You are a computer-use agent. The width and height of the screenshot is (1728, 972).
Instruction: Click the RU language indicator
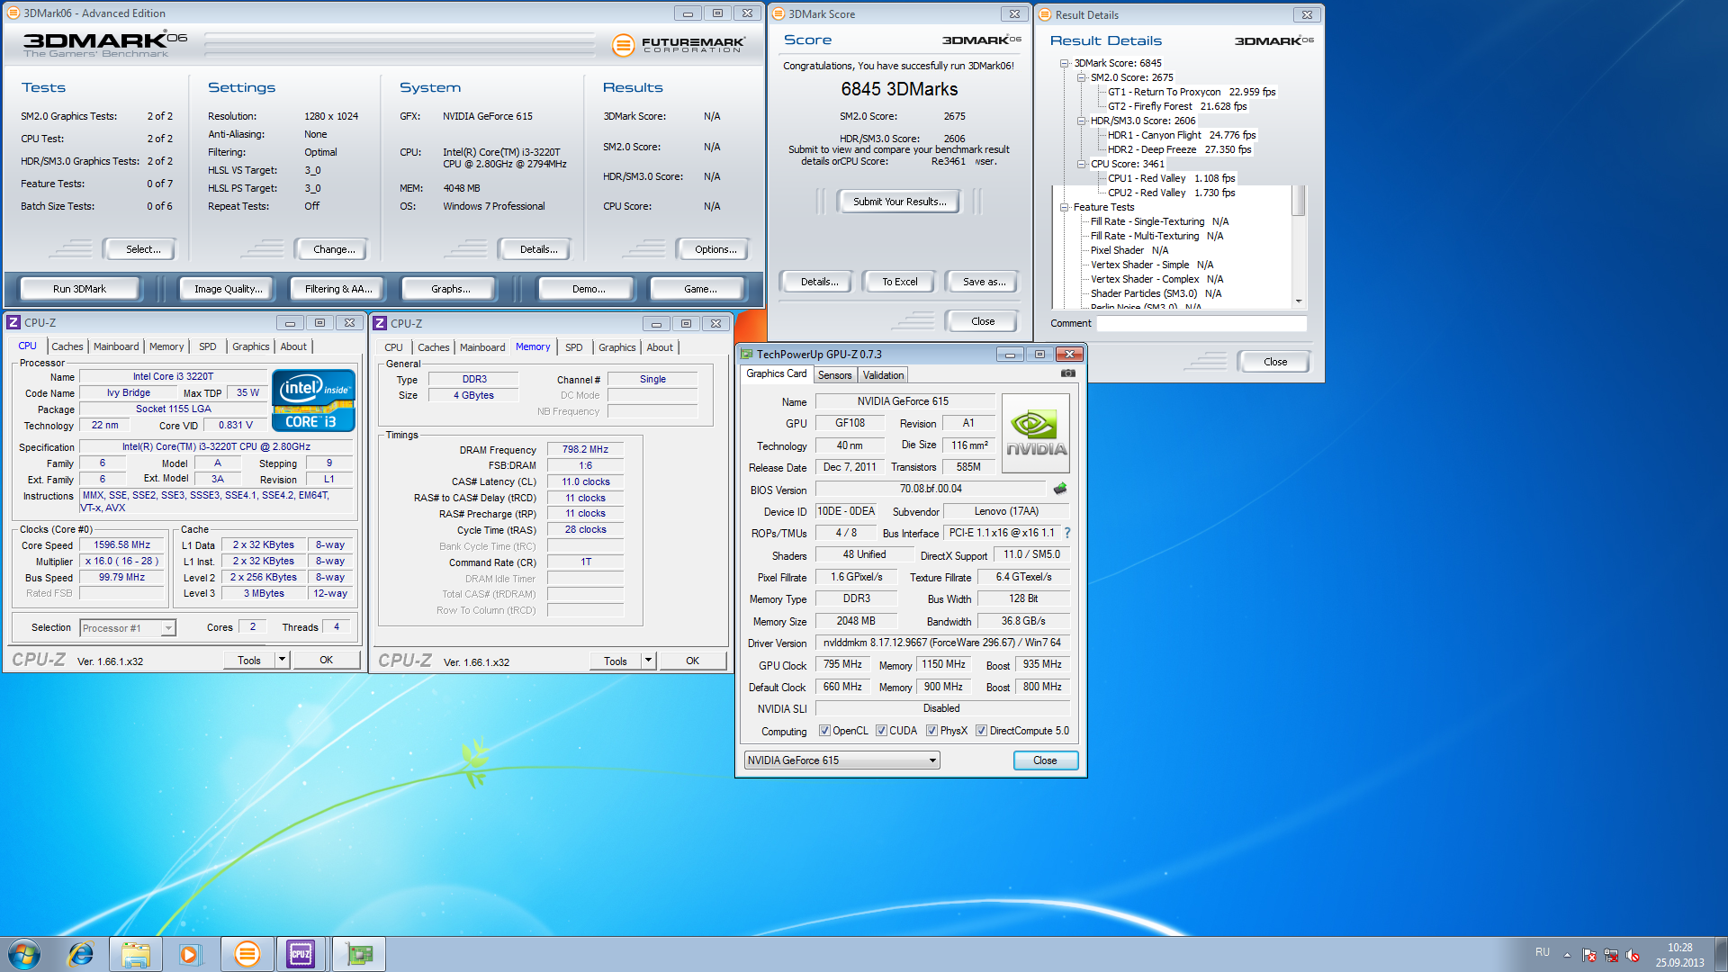click(x=1543, y=952)
